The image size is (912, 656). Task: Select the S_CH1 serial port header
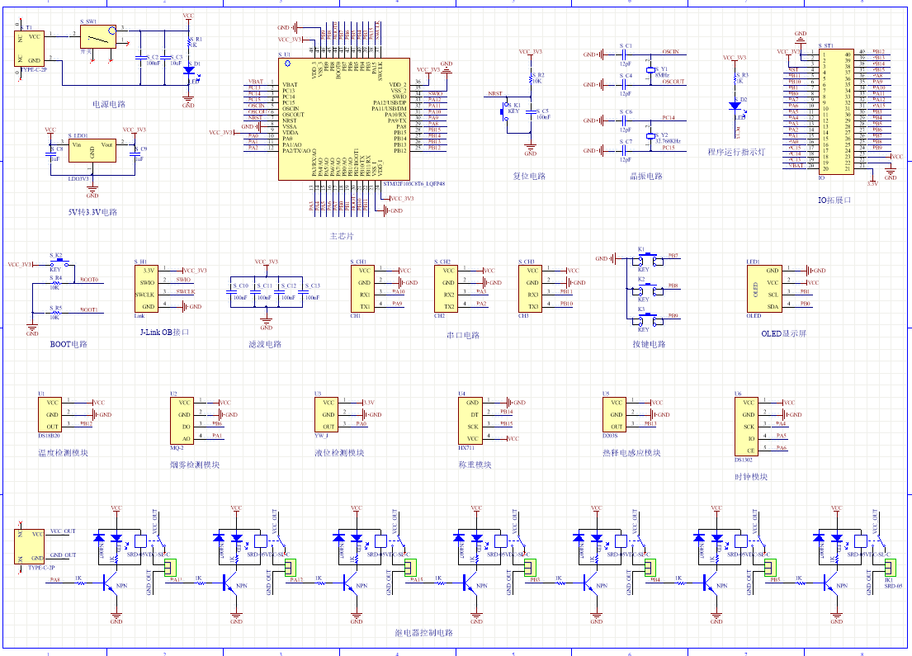tap(363, 289)
